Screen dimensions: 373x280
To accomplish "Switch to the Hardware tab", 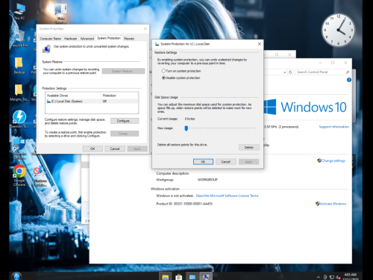I will click(x=70, y=39).
